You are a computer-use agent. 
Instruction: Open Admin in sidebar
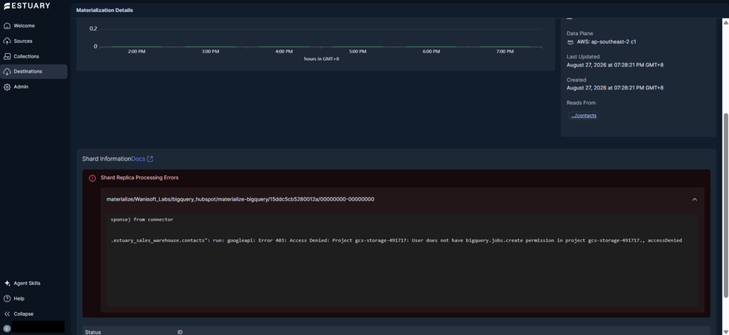pos(21,87)
